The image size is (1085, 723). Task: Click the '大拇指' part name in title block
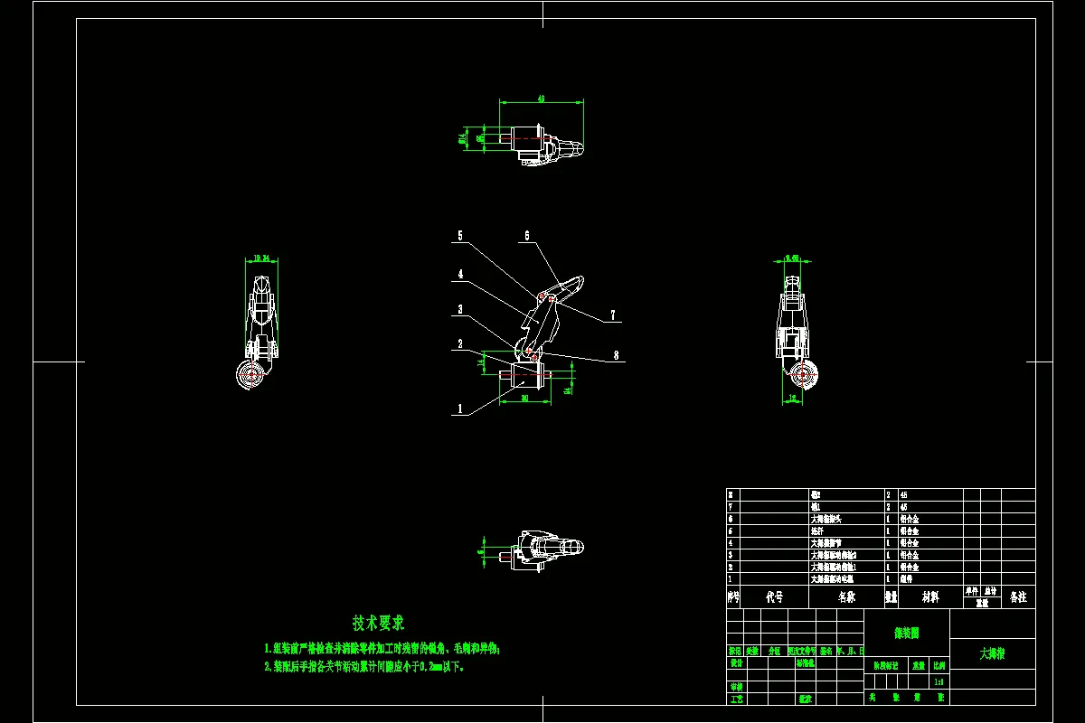993,653
